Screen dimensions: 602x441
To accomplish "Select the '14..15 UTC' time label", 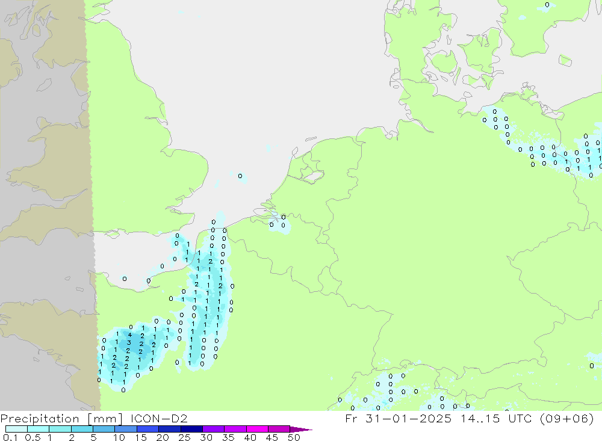I will coord(497,418).
